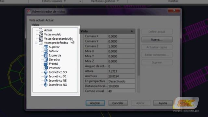Click the Vistas modelo icon
Screen dimensions: 208x117
[41, 34]
